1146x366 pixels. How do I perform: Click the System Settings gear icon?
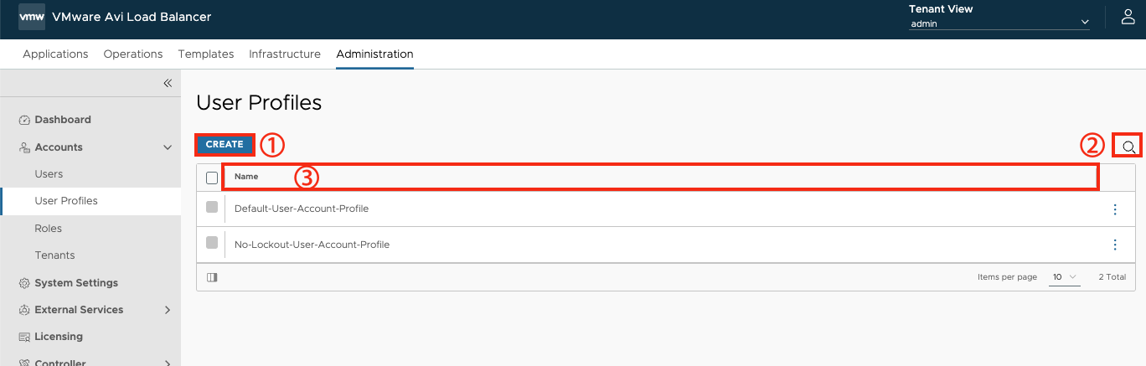pyautogui.click(x=24, y=283)
